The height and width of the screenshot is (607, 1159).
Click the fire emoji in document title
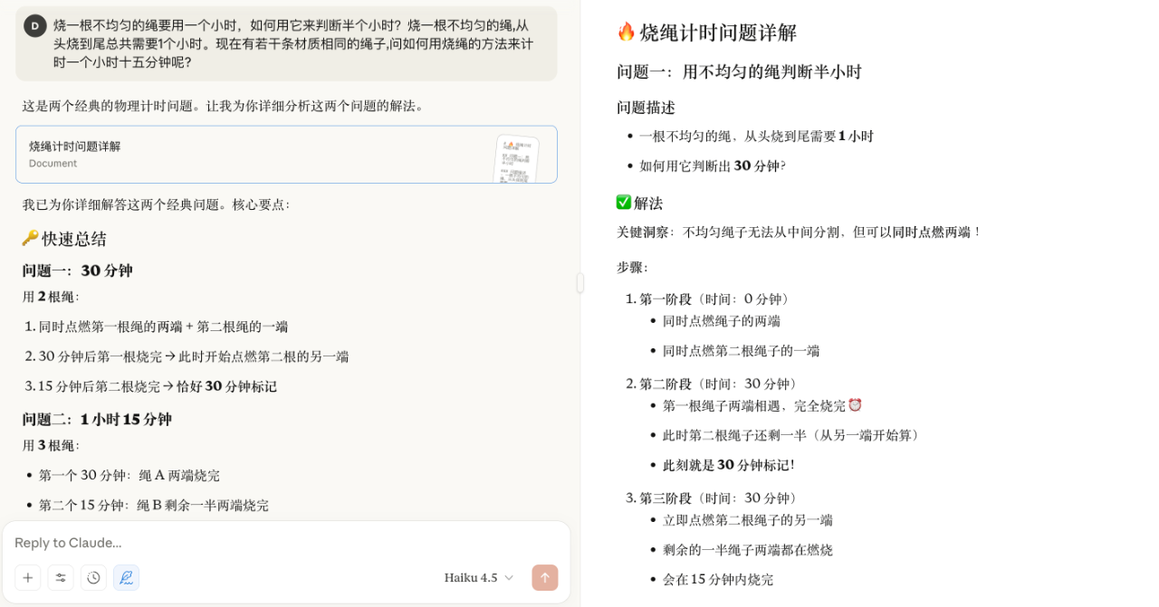pos(626,33)
